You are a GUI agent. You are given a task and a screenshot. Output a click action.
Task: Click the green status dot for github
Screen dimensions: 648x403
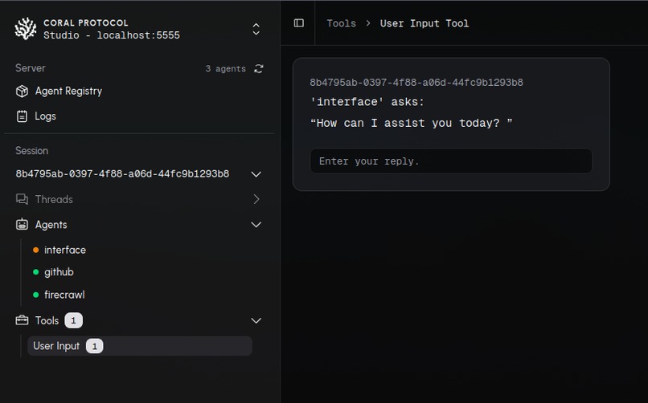[x=35, y=272]
